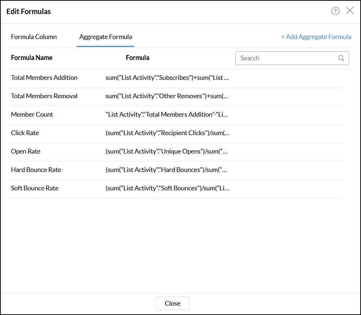Close the Edit Formulas dialog with X
The width and height of the screenshot is (361, 315).
(350, 11)
